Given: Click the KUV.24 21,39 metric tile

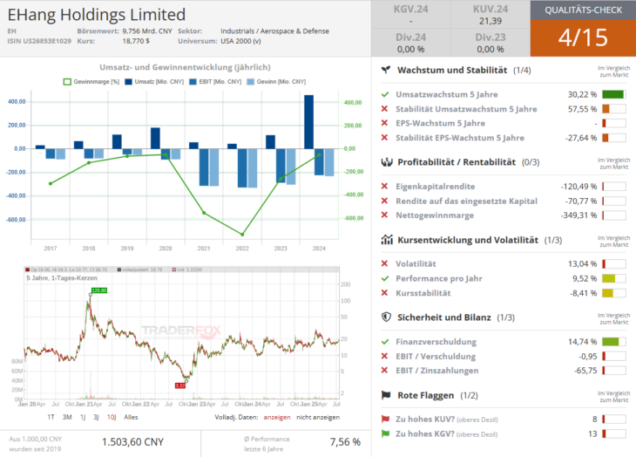Looking at the screenshot, I should (491, 14).
